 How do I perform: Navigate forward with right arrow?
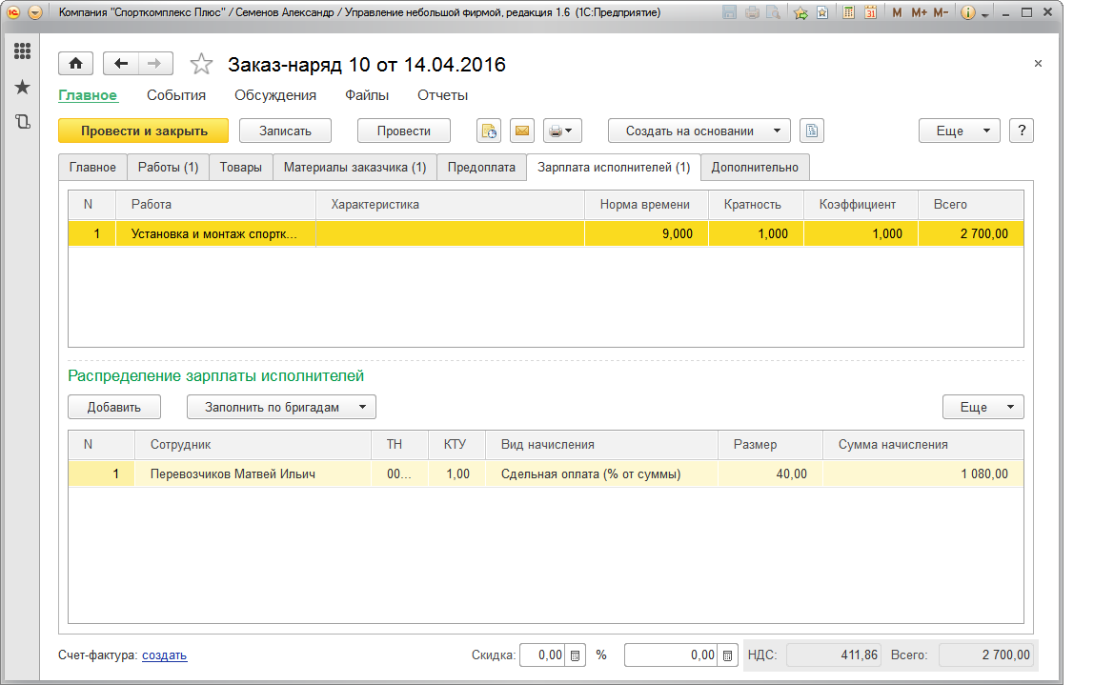(x=155, y=64)
